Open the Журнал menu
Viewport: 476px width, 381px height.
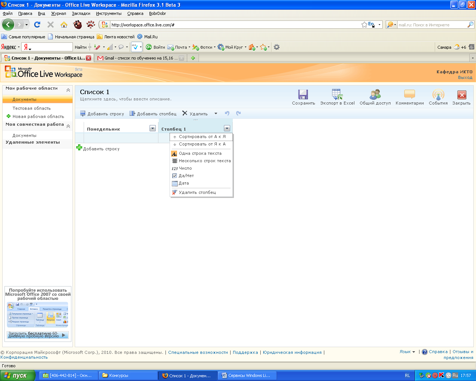(x=58, y=13)
